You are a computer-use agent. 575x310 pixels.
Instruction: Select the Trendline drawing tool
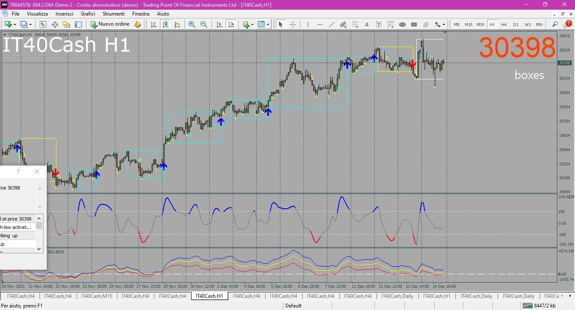click(331, 24)
